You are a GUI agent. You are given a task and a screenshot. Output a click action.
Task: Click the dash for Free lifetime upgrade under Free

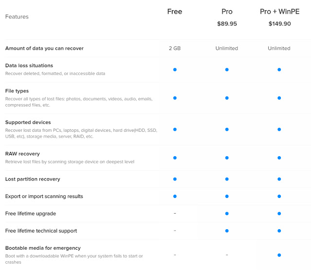pos(175,214)
